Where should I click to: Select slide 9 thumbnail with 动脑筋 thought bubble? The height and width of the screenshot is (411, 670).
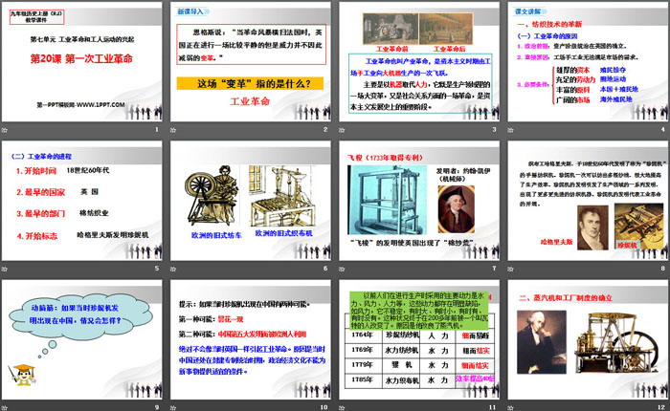(x=82, y=339)
